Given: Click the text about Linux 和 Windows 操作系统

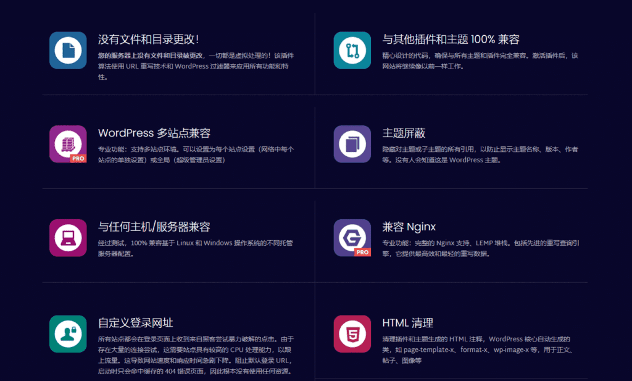Looking at the screenshot, I should coord(196,248).
